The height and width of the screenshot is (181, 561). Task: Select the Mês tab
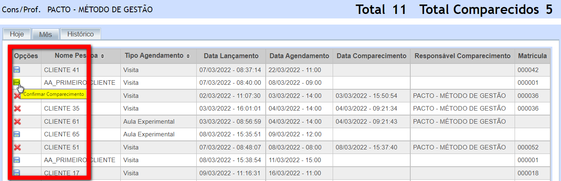tap(45, 34)
